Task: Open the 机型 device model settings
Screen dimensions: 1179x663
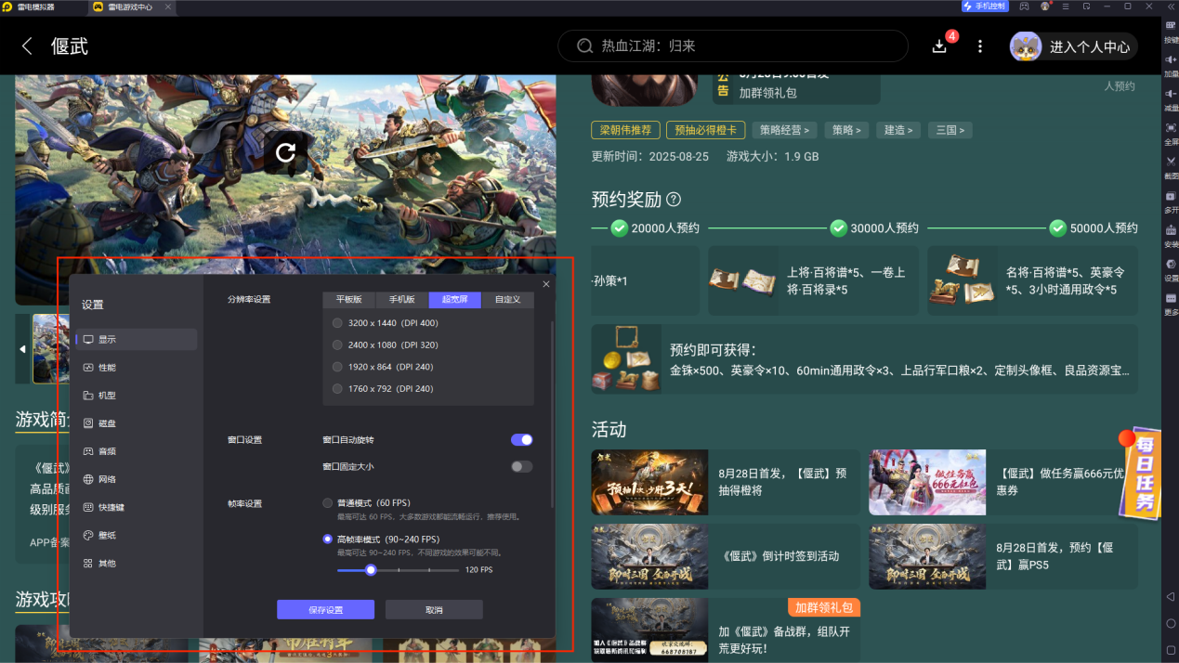Action: point(137,396)
